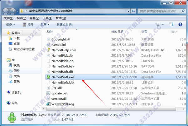Viewport: 188px width, 126px height.
Task: Click the 收藏夹 star icon
Action: (8, 33)
